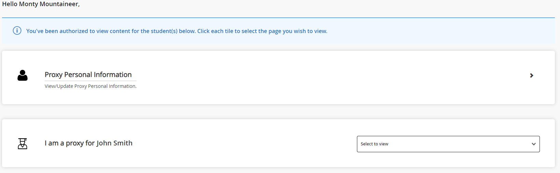
Task: Open the Proxy Personal Information heading link
Action: [88, 75]
